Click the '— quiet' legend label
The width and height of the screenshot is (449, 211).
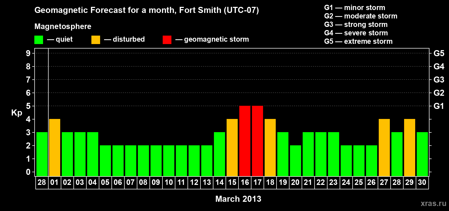(60, 39)
